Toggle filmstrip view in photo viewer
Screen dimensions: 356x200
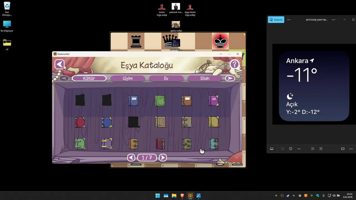272,149
